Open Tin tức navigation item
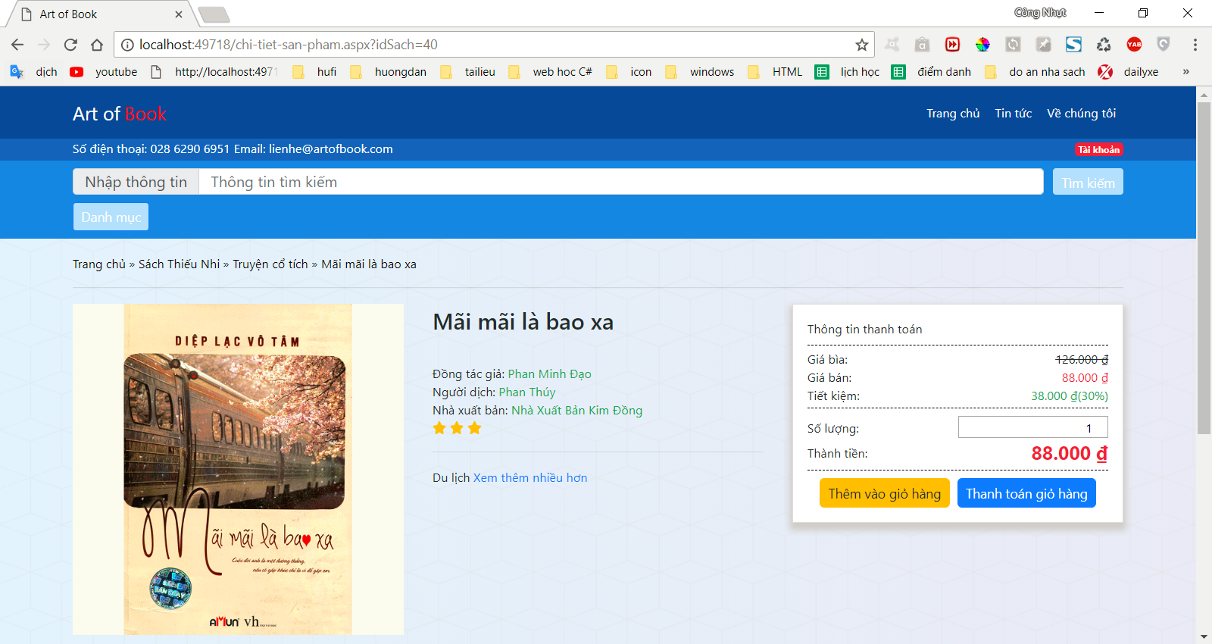This screenshot has width=1212, height=644. coord(1014,114)
